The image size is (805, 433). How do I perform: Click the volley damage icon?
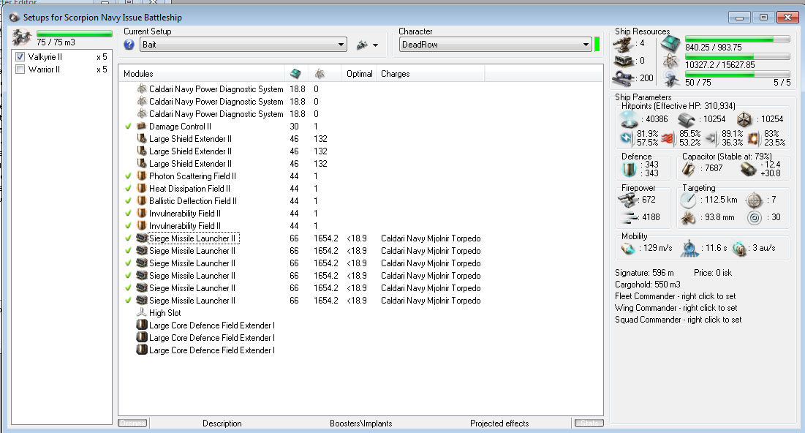[x=628, y=218]
